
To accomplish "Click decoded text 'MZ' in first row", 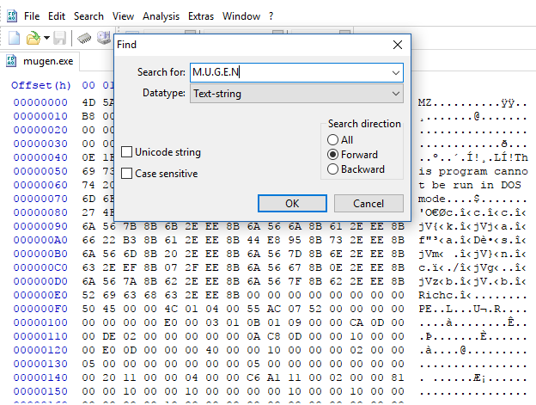I will pos(425,102).
